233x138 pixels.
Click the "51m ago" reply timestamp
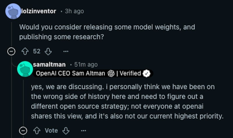pos(86,64)
